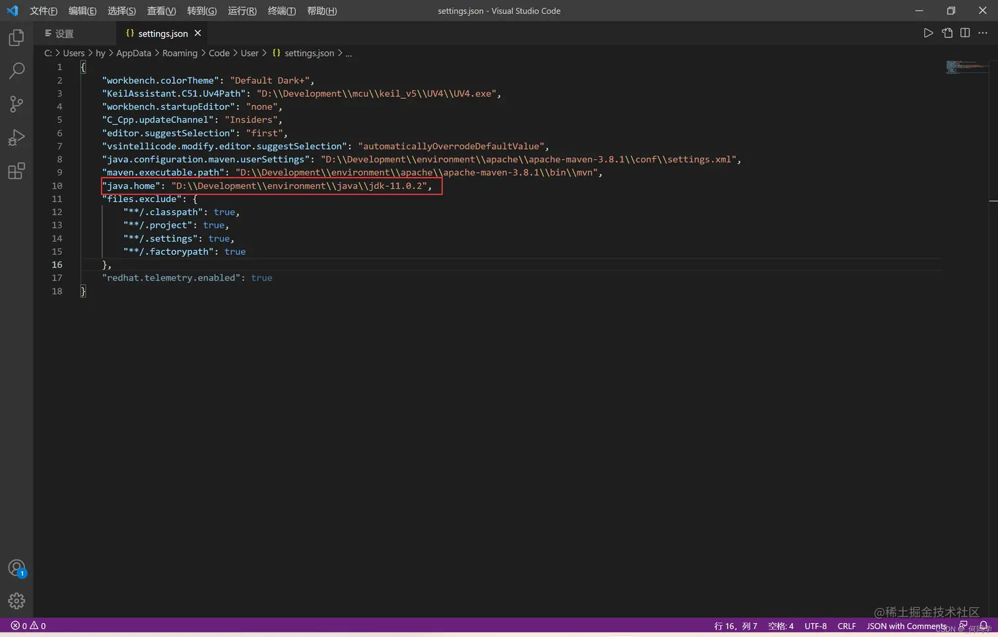Click the "workbench.startupEditor" key
This screenshot has height=637, width=998.
click(168, 107)
